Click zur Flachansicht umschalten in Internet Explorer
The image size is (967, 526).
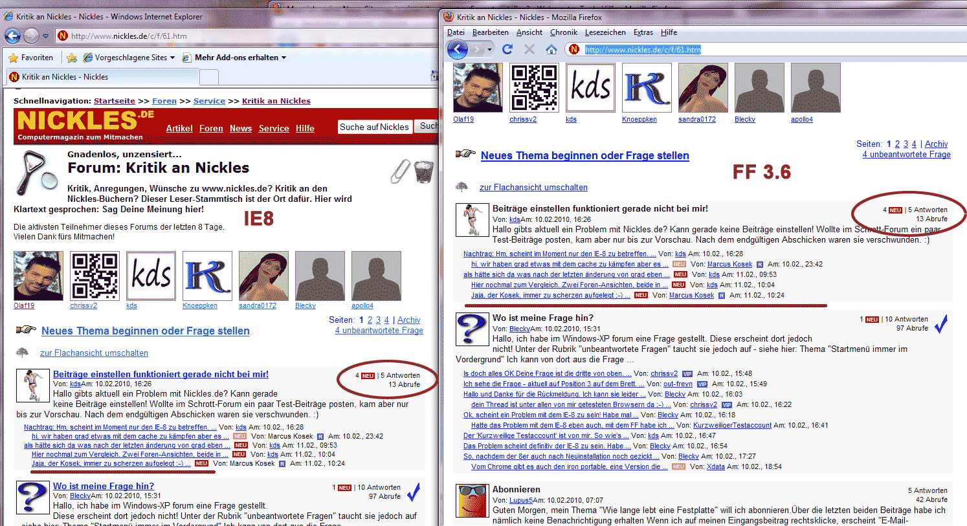tap(94, 353)
